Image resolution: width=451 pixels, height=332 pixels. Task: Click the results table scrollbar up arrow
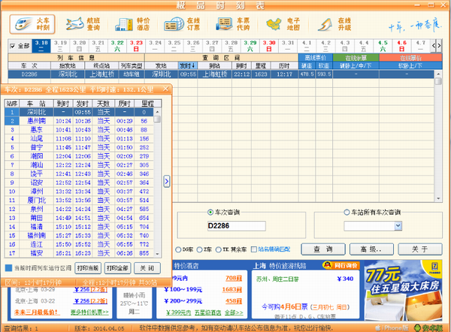[438, 74]
